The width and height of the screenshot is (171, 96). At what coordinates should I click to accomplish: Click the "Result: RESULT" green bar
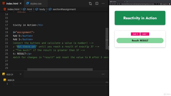pos(140,41)
